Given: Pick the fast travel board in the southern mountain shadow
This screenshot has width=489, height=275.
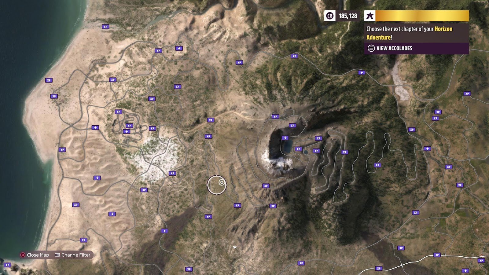Looking at the screenshot, I should [164, 231].
